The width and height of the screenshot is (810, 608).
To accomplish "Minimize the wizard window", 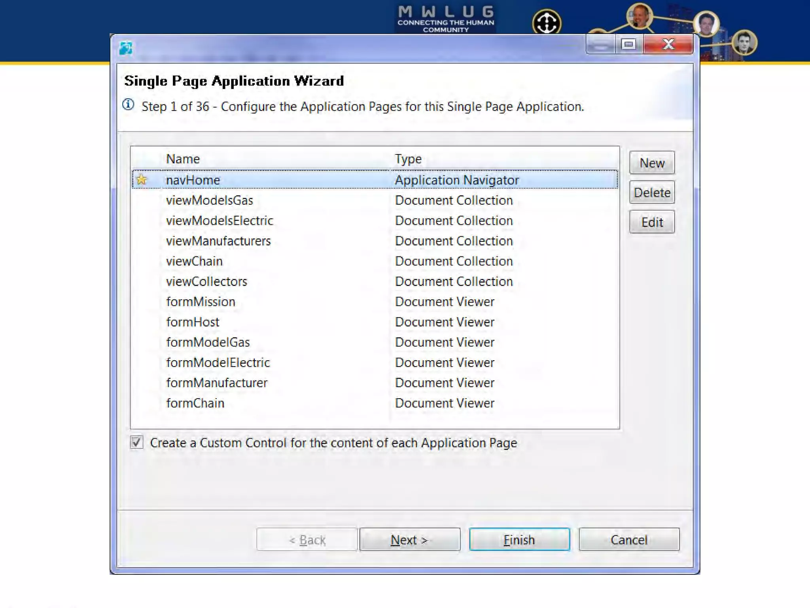I will [600, 44].
